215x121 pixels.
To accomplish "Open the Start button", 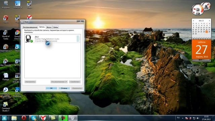I will click(x=4, y=118).
